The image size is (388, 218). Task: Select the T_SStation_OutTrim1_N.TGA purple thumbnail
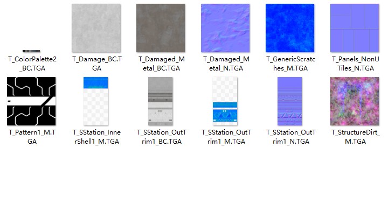pyautogui.click(x=290, y=101)
